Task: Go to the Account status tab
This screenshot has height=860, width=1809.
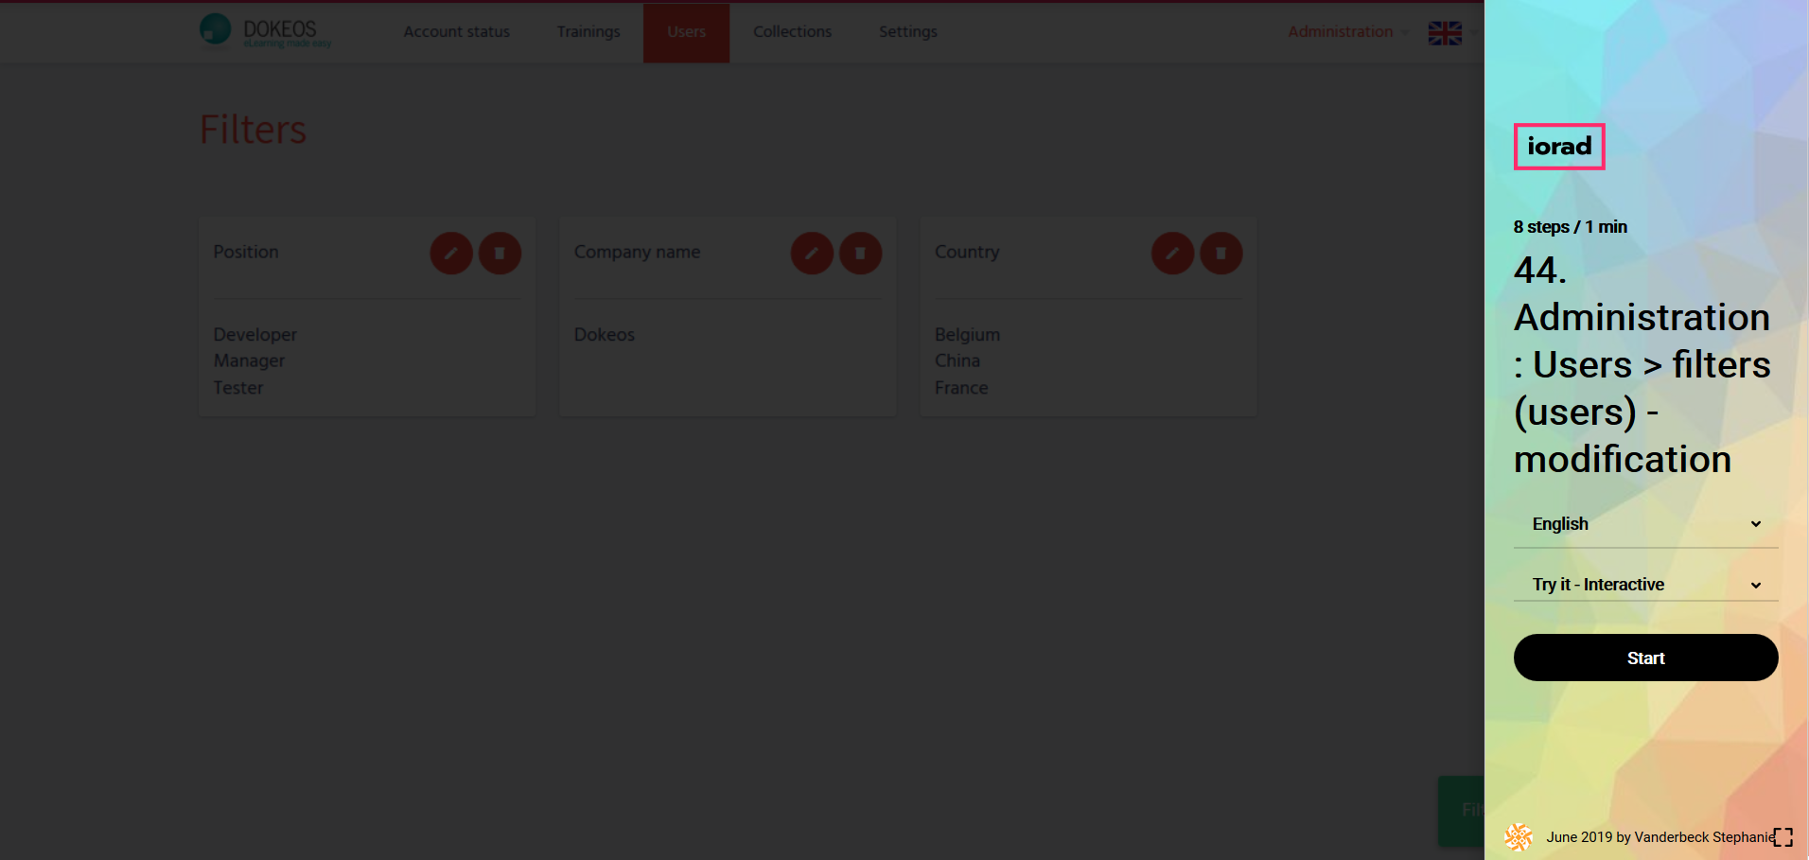Action: pyautogui.click(x=456, y=32)
